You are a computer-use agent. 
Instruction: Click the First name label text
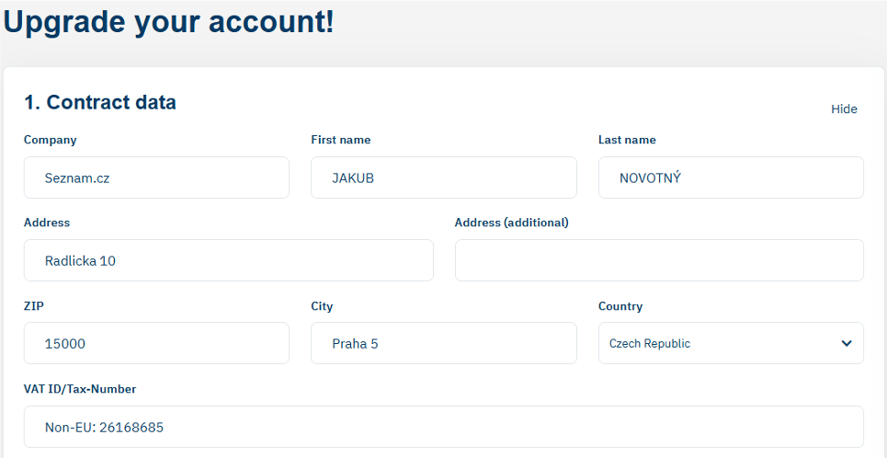(x=341, y=140)
